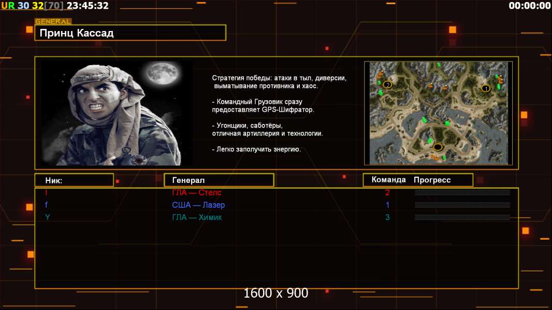The image size is (552, 310).
Task: Click the "Ник:" column header
Action: [74, 180]
